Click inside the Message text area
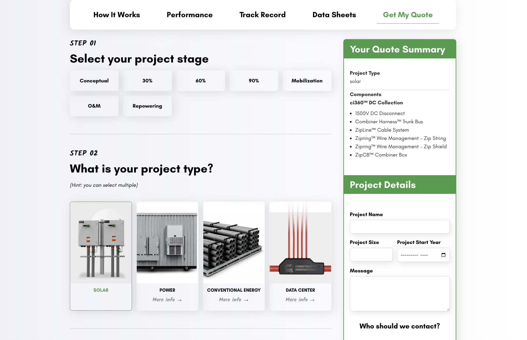Image resolution: width=527 pixels, height=340 pixels. tap(399, 293)
